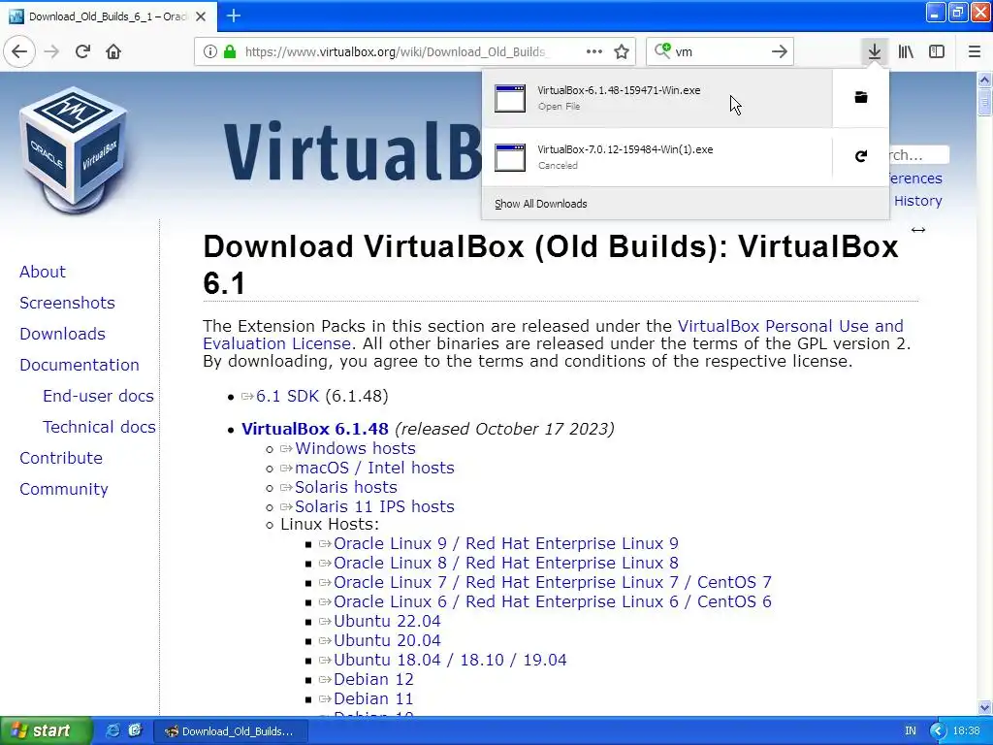Download Oracle Linux 8 / RHEL 8 package
Image resolution: width=993 pixels, height=745 pixels.
point(506,564)
